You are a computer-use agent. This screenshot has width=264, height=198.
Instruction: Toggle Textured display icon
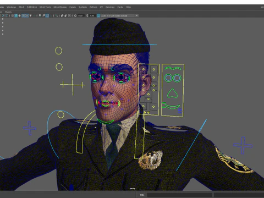pyautogui.click(x=27, y=15)
